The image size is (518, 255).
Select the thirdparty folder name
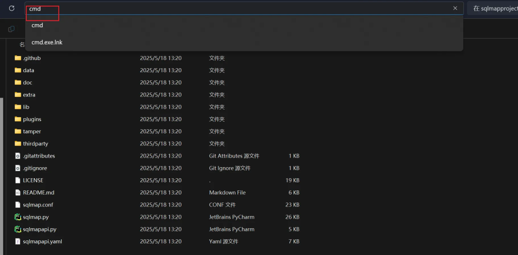coord(35,143)
